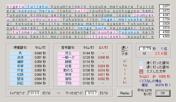Select the 予防 entry in weak phrases
176x102 pixels.
click(68, 83)
